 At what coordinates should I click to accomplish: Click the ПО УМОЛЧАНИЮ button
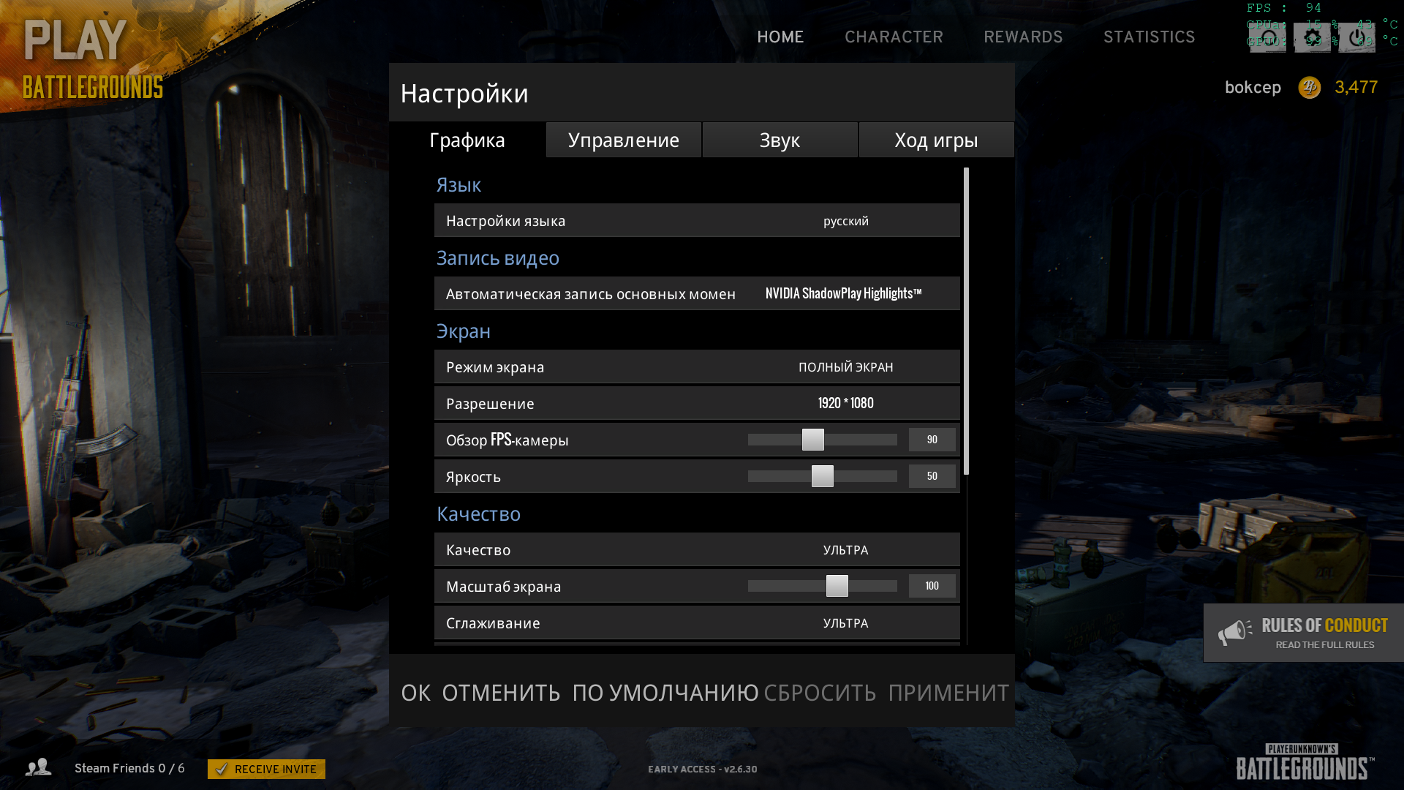click(665, 692)
